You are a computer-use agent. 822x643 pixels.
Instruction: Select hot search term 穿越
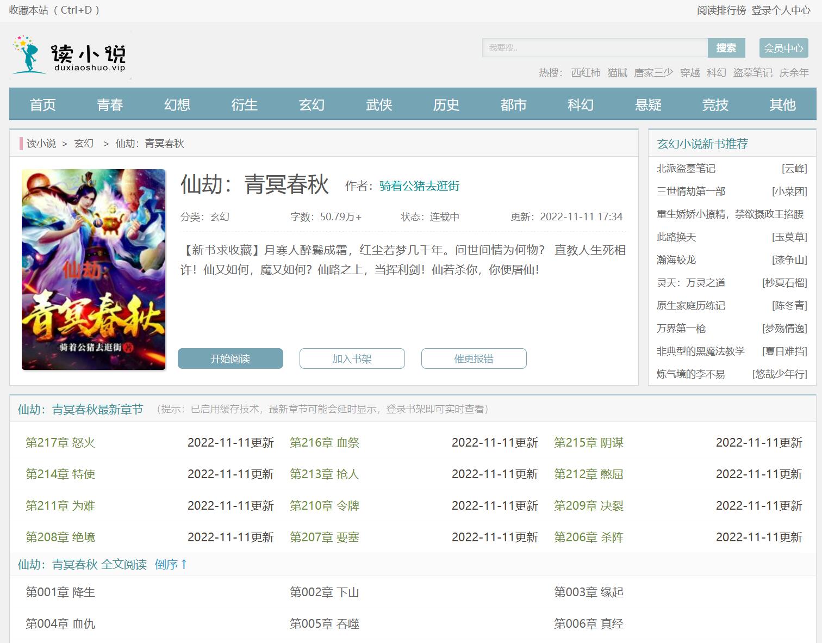tap(690, 73)
